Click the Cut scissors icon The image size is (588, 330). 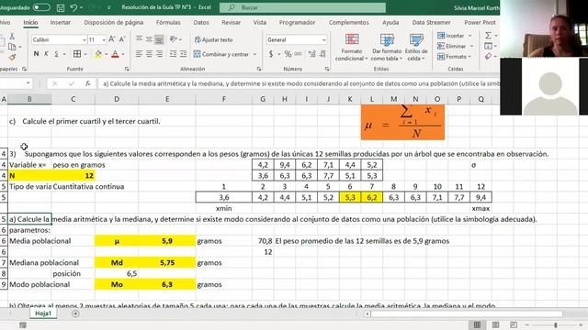[x=12, y=37]
